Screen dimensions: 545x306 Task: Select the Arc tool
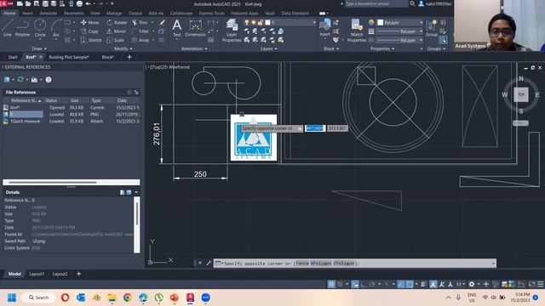pos(56,28)
